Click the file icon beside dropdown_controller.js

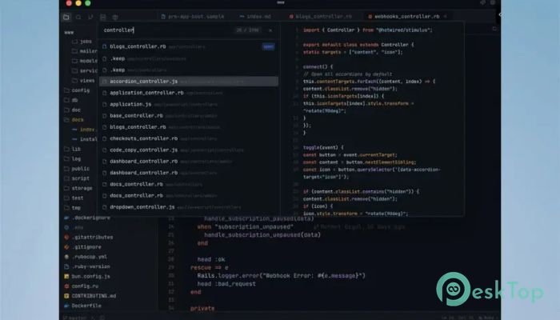point(104,207)
